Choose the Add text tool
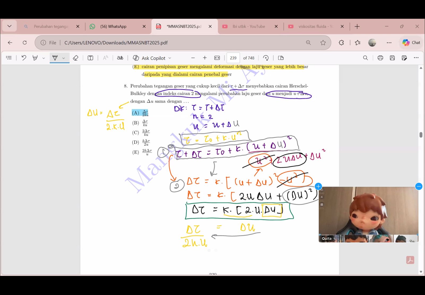425x295 pixels. (90, 58)
